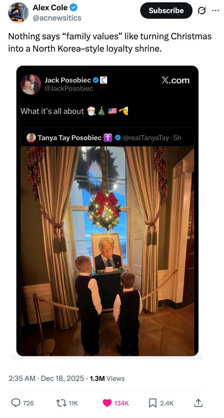
Task: Click Jack Posobiec's verified badge
Action: pyautogui.click(x=95, y=80)
